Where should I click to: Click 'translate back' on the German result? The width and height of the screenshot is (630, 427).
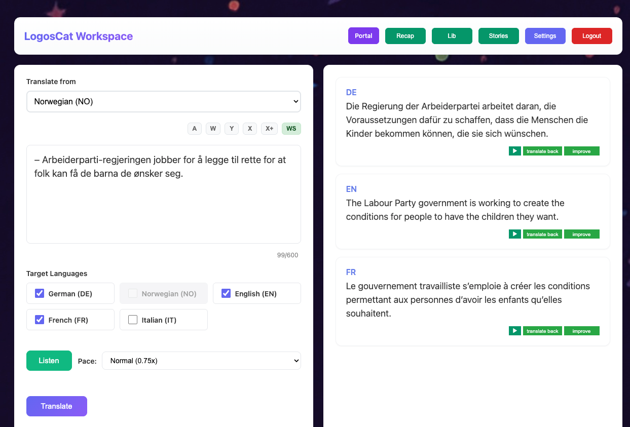point(542,151)
